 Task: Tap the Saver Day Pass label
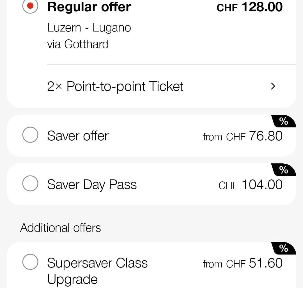point(92,185)
